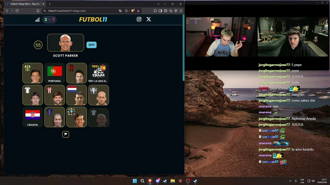Select the CROATIA bingo tile

pos(32,117)
